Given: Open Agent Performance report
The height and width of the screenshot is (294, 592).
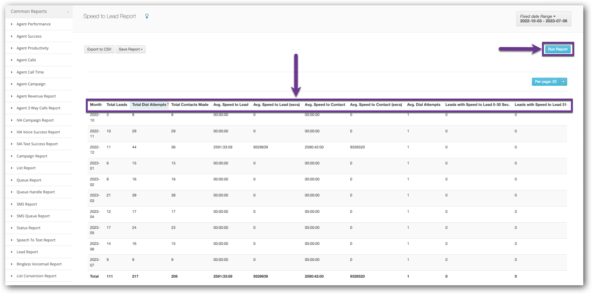Looking at the screenshot, I should (x=34, y=24).
